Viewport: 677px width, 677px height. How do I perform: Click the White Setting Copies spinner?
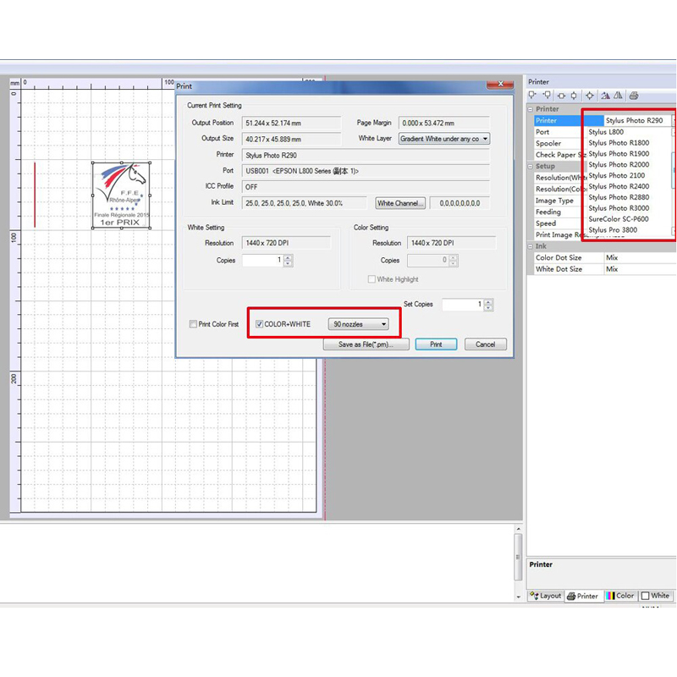point(289,261)
